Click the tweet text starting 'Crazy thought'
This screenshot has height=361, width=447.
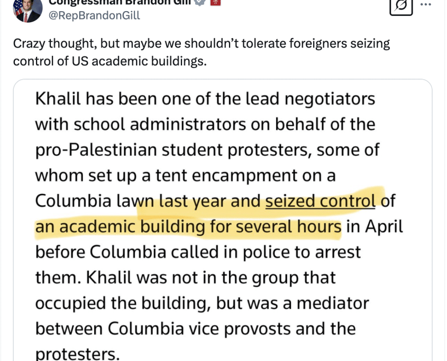(201, 52)
